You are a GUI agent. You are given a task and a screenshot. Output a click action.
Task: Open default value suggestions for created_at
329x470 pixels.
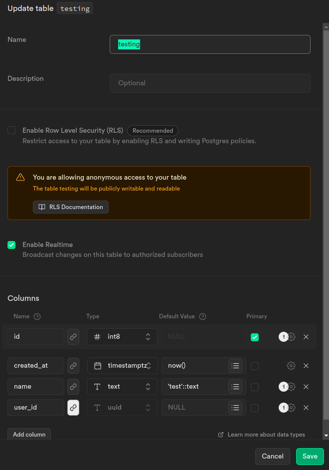pyautogui.click(x=236, y=366)
